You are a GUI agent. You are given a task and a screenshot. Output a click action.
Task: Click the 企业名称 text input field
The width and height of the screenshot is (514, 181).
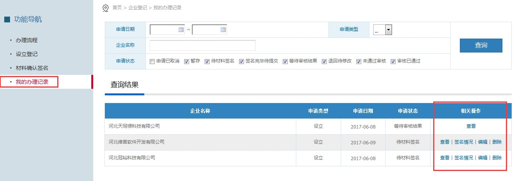(x=202, y=45)
